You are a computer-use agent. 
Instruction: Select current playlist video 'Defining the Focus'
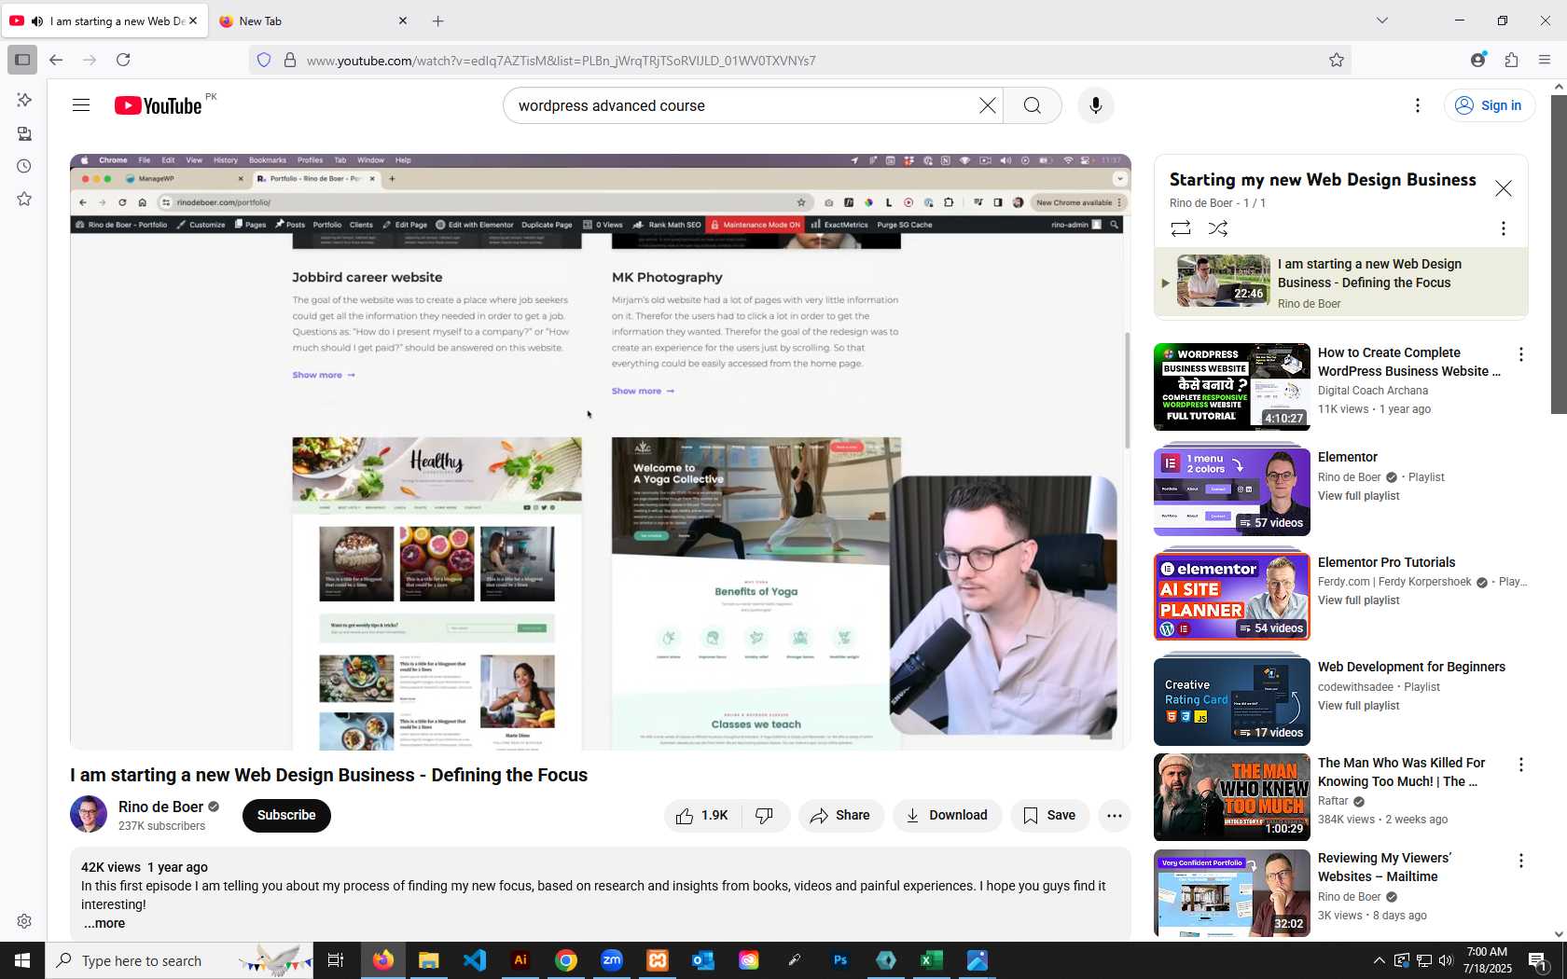(x=1341, y=282)
